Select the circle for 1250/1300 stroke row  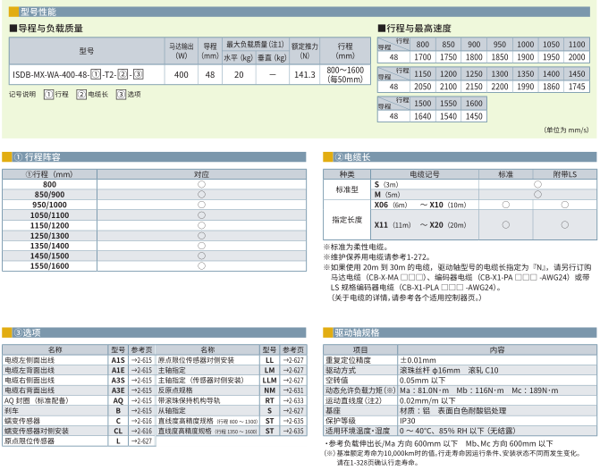[x=201, y=235]
